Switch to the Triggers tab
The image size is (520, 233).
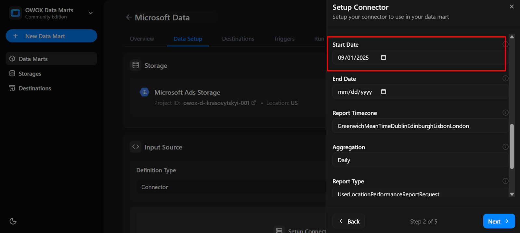284,39
